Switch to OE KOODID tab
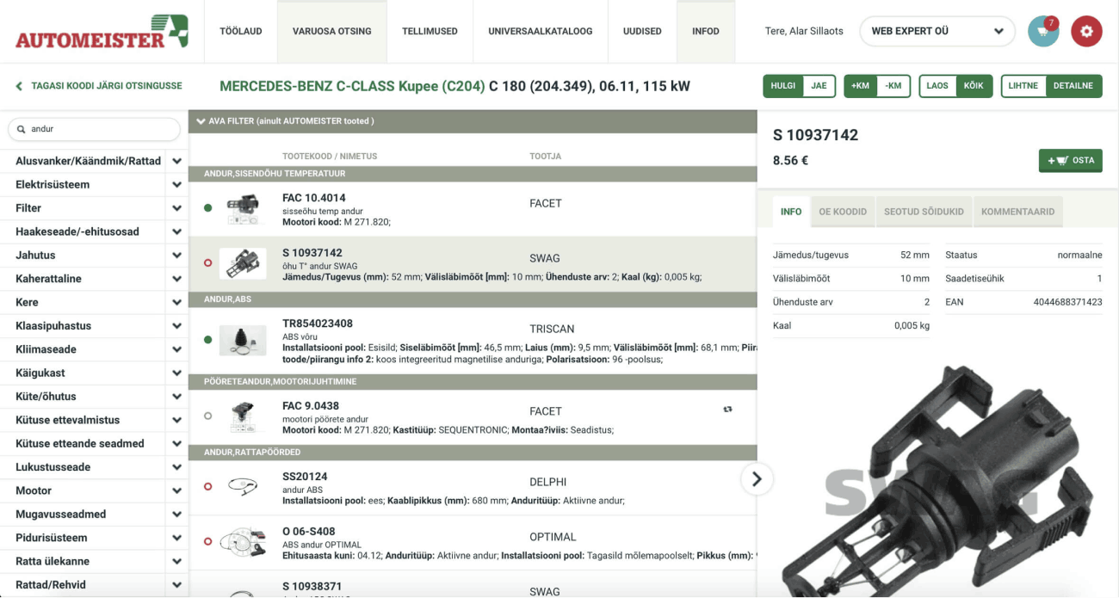This screenshot has height=598, width=1119. pos(843,212)
